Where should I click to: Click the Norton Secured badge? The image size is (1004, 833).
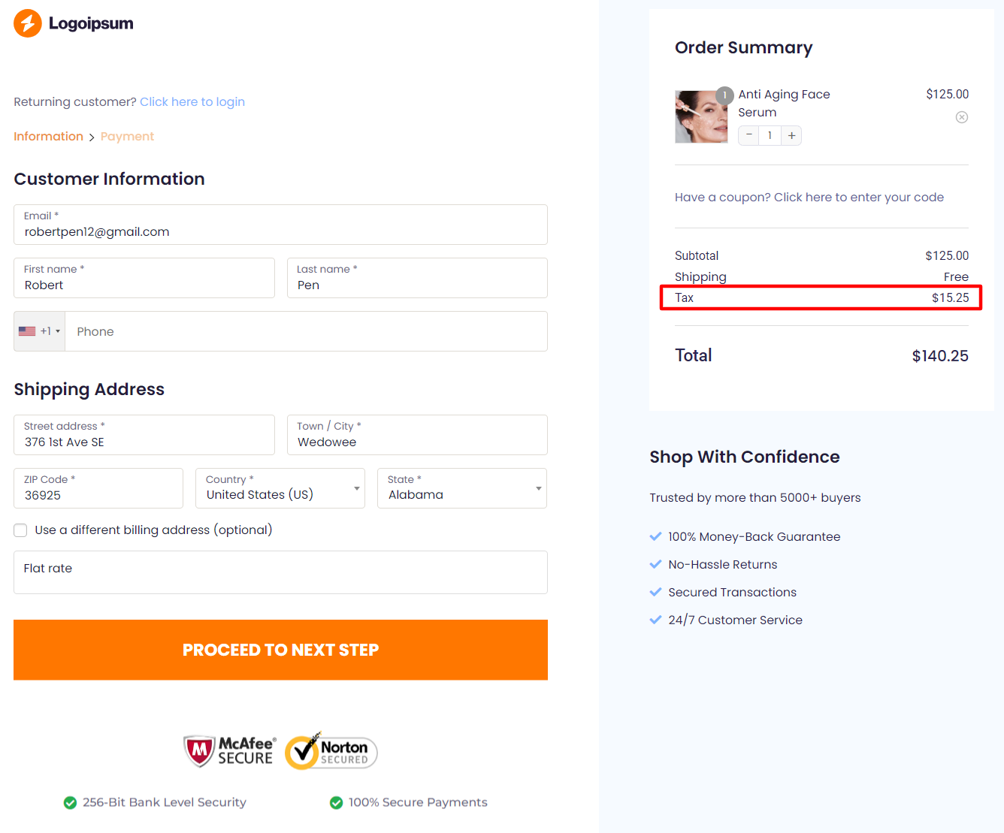coord(331,750)
